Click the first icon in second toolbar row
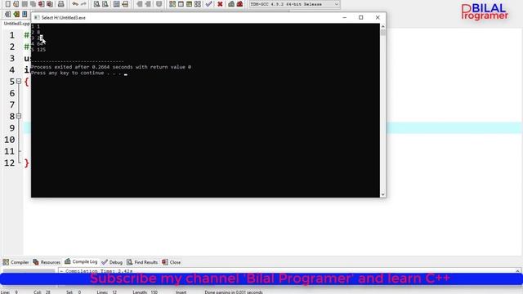The height and width of the screenshot is (294, 523). tap(7, 15)
